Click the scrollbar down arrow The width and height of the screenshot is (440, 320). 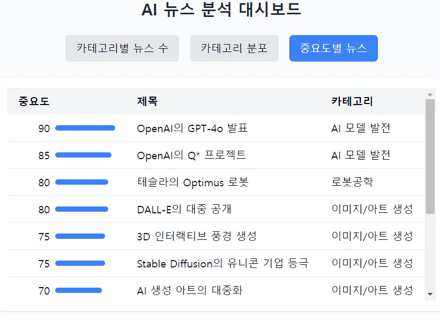[x=430, y=294]
